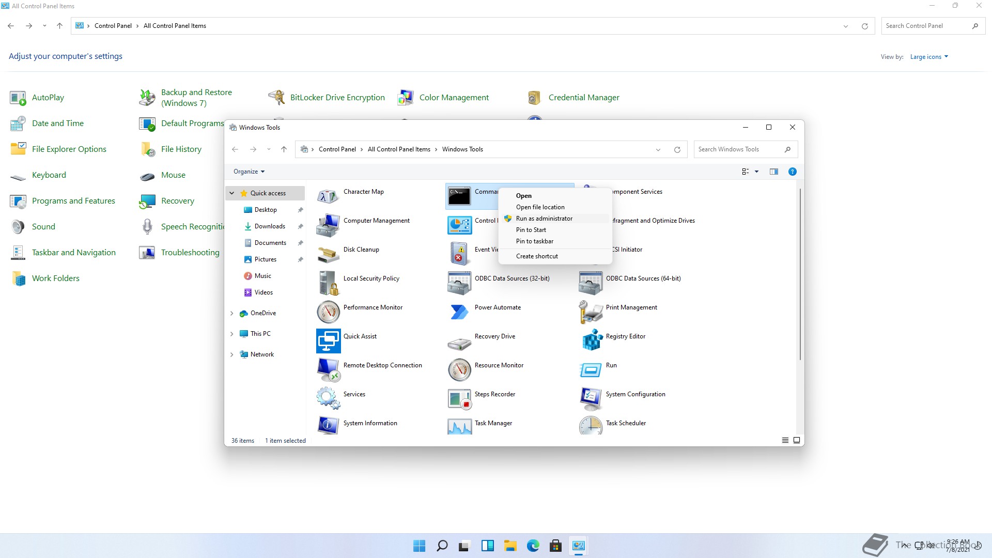The image size is (992, 558).
Task: Launch Microsoft Edge from the taskbar
Action: click(533, 546)
